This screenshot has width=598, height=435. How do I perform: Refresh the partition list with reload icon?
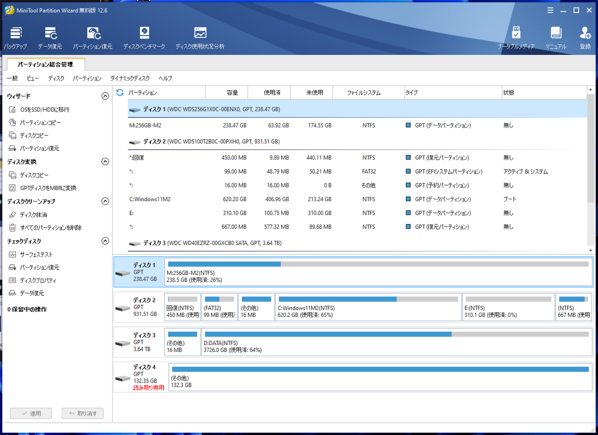pos(120,92)
